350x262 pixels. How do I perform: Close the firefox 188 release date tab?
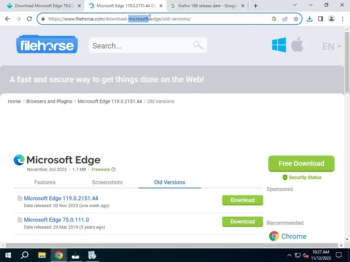[x=243, y=6]
